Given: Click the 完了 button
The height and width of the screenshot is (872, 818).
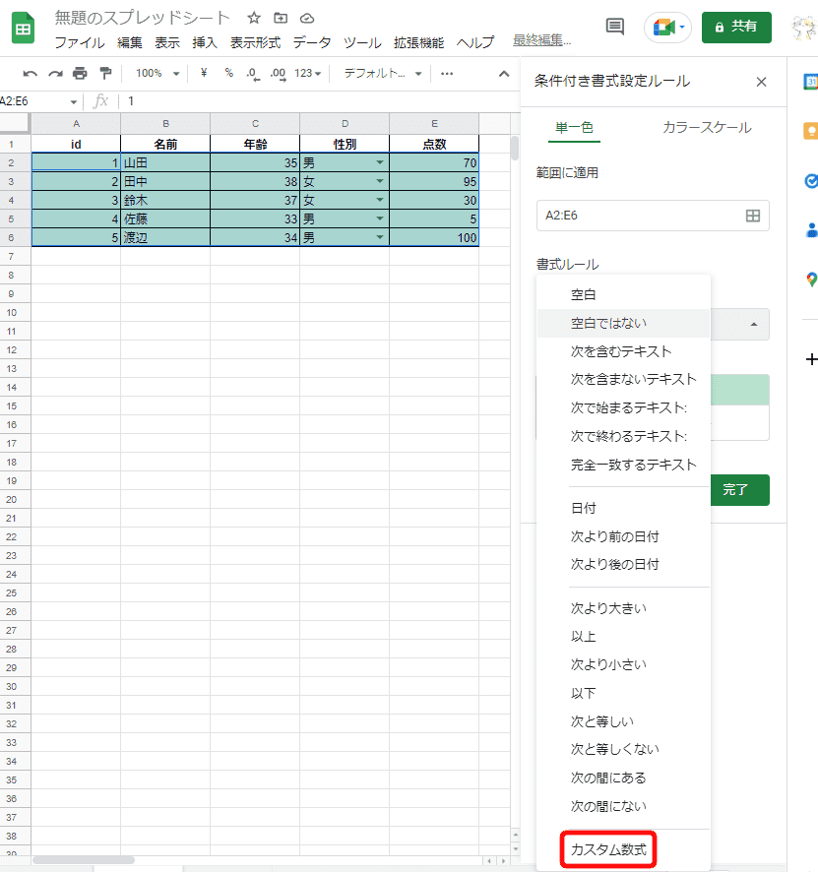Looking at the screenshot, I should click(739, 490).
